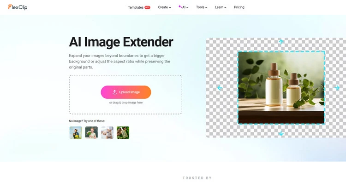Screen dimensions: 346x183
Task: Select the green bottle sample thumbnail
Action: (123, 132)
